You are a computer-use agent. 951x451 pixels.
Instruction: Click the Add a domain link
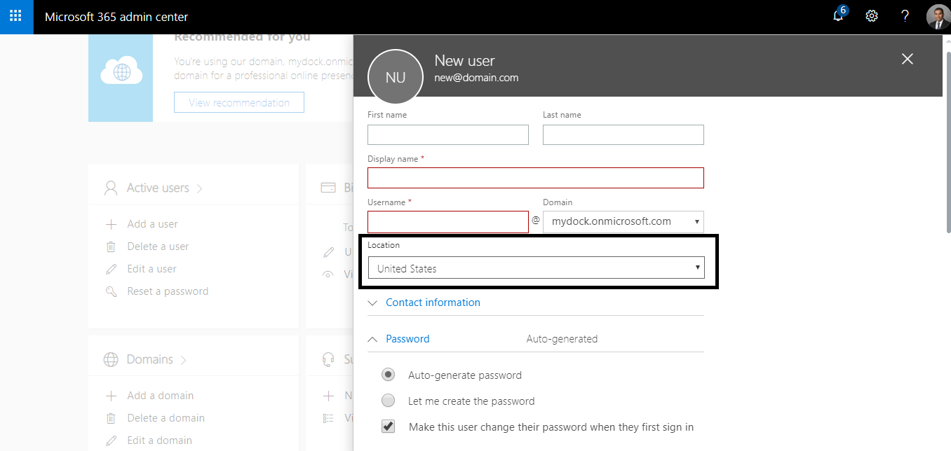pyautogui.click(x=161, y=396)
